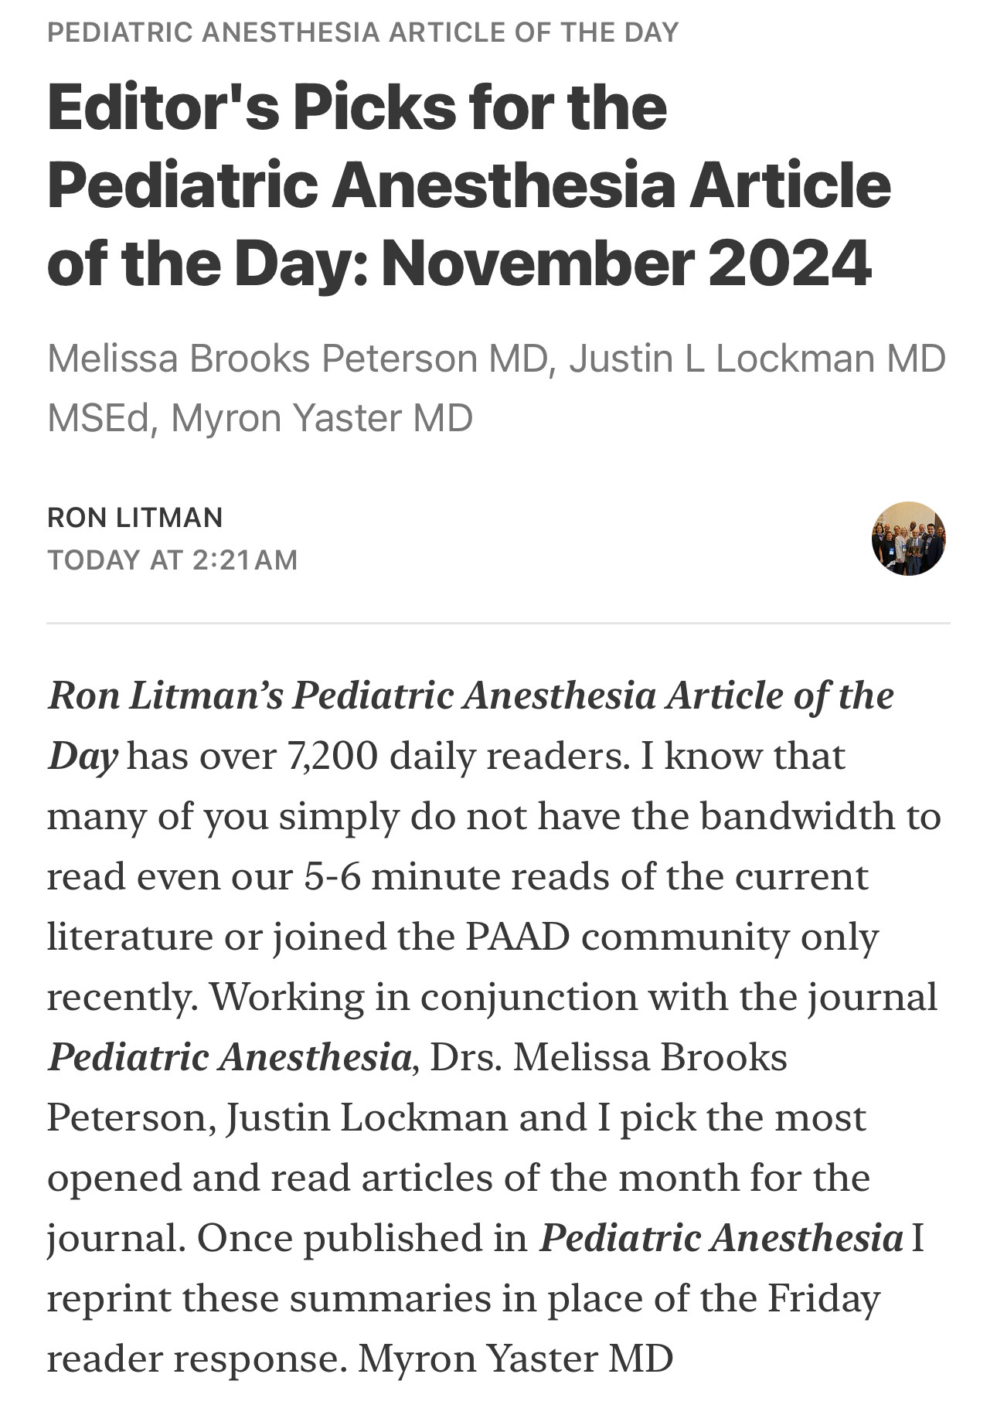This screenshot has height=1425, width=997.
Task: Tap 'Drs. Melissa Brooks' in the body text
Action: [609, 1057]
